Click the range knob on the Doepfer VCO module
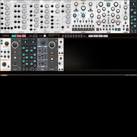The image size is (137, 137). pyautogui.click(x=5, y=4)
